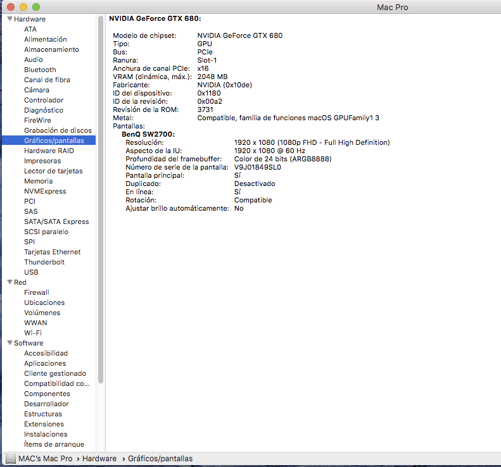Click Hardware in the path bar

99,459
